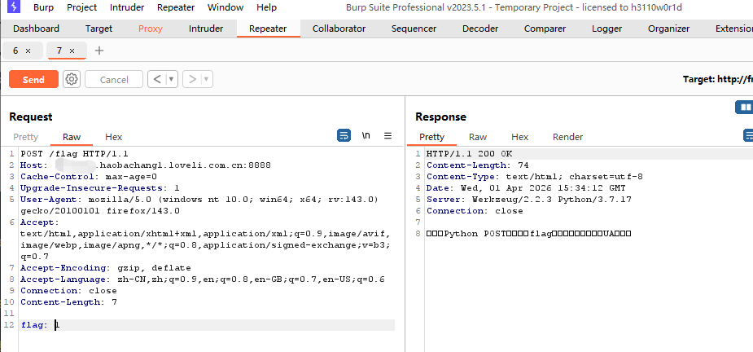Viewport: 753px width, 352px height.
Task: Select Repeater tab 7
Action: click(x=59, y=51)
